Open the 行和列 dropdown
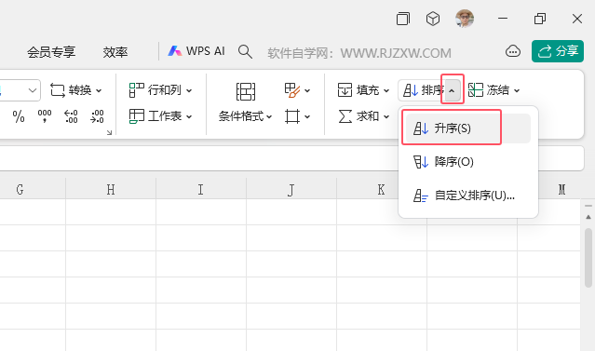Image resolution: width=595 pixels, height=351 pixels. point(160,90)
